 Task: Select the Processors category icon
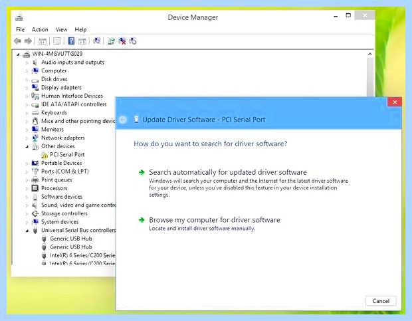click(x=35, y=188)
